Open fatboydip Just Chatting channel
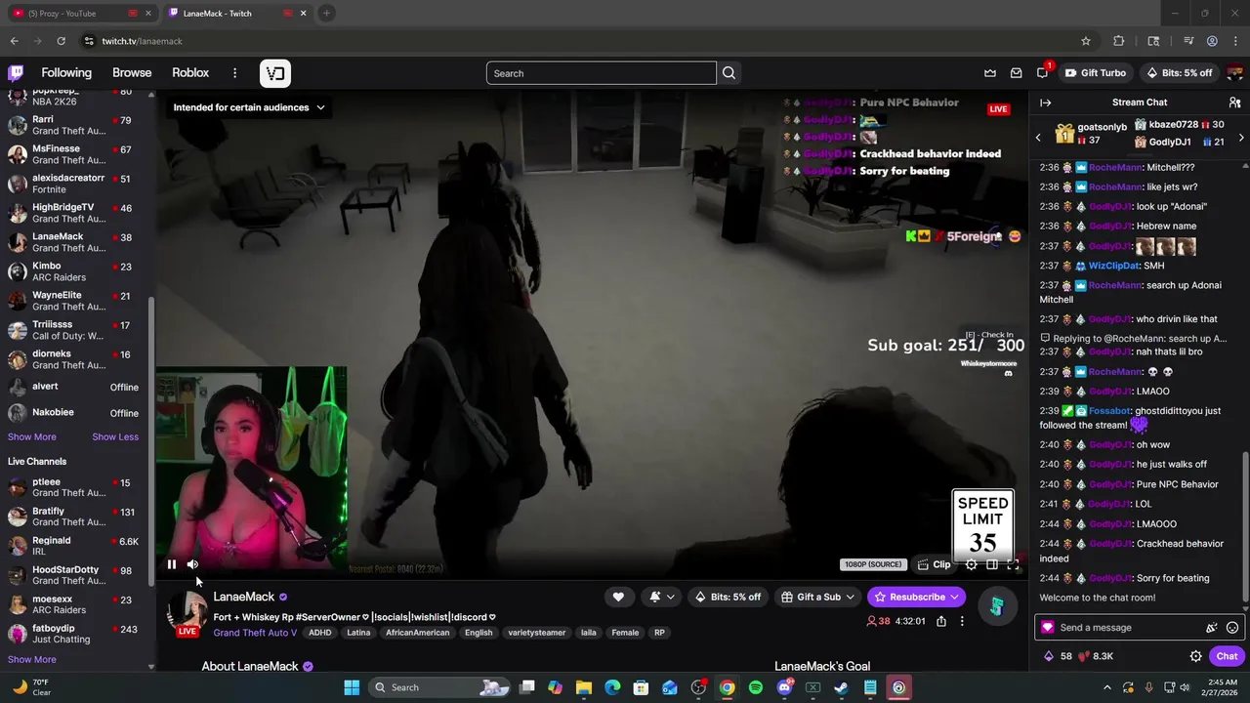Image resolution: width=1250 pixels, height=703 pixels. [73, 634]
